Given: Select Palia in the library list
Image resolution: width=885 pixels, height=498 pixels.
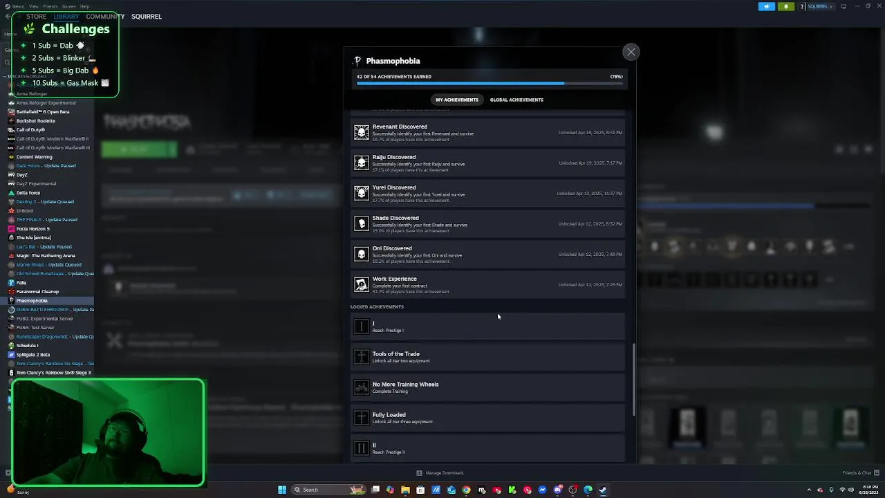Looking at the screenshot, I should (x=21, y=282).
